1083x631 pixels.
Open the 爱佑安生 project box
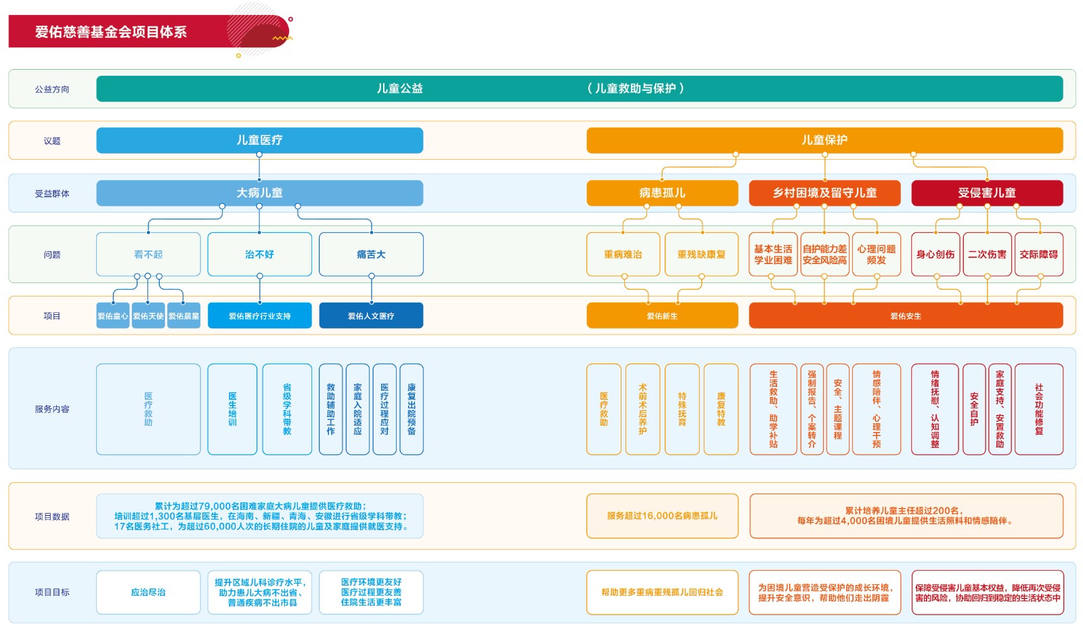click(906, 315)
